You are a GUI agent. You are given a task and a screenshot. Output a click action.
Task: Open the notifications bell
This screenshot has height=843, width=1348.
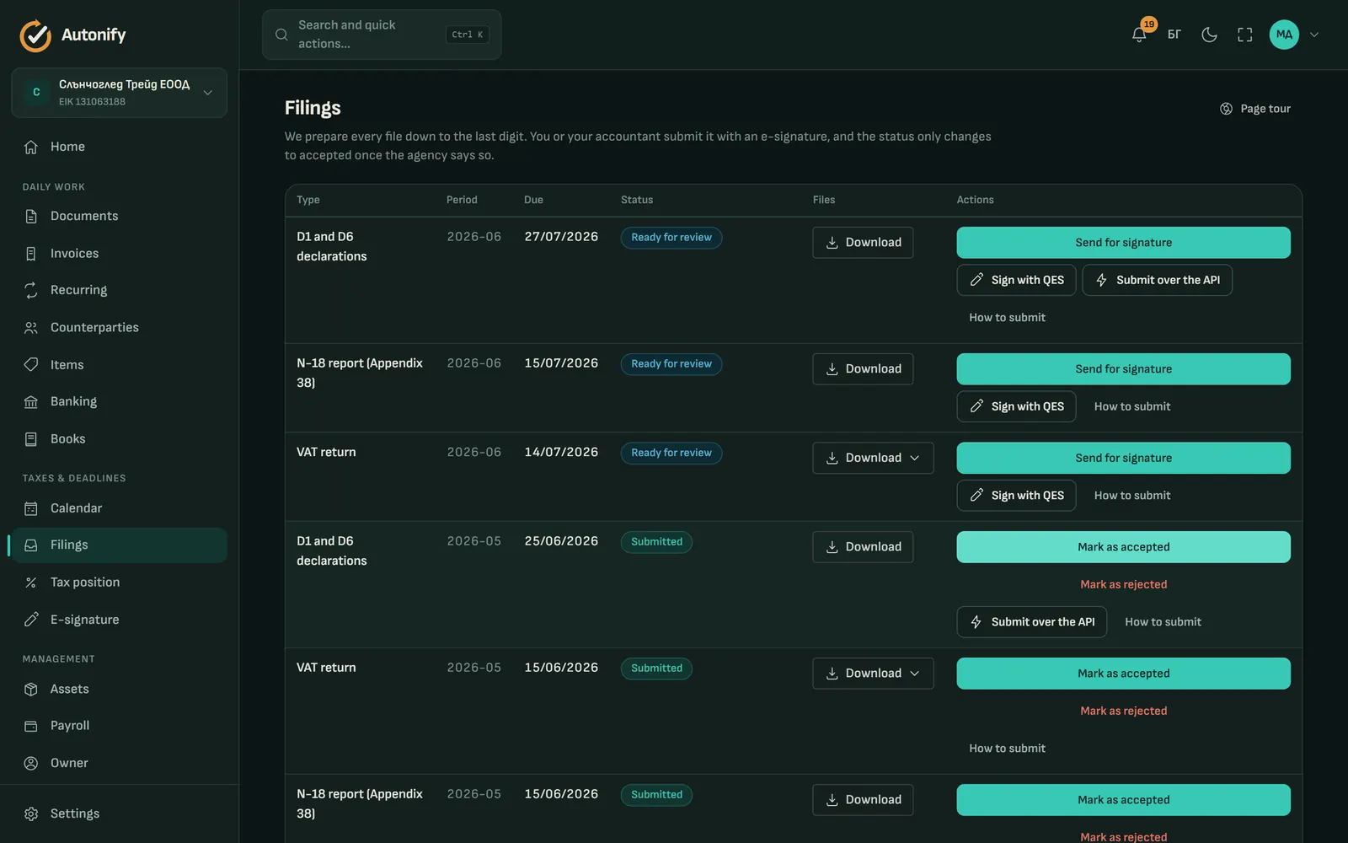[x=1139, y=35]
